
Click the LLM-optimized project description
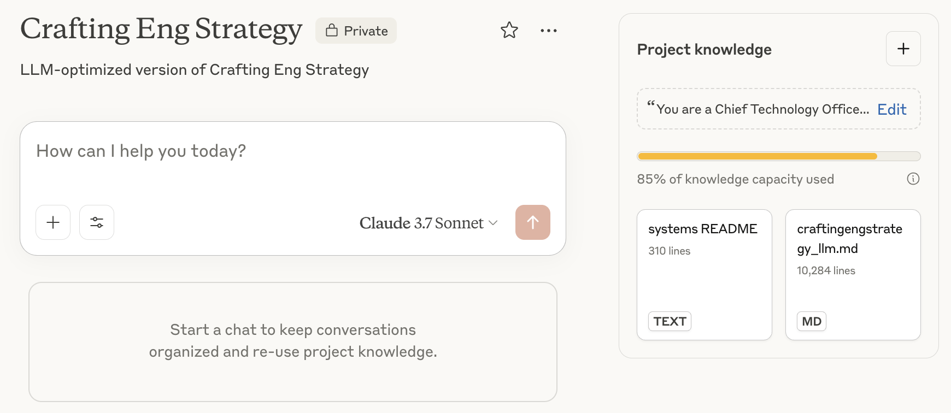click(195, 70)
